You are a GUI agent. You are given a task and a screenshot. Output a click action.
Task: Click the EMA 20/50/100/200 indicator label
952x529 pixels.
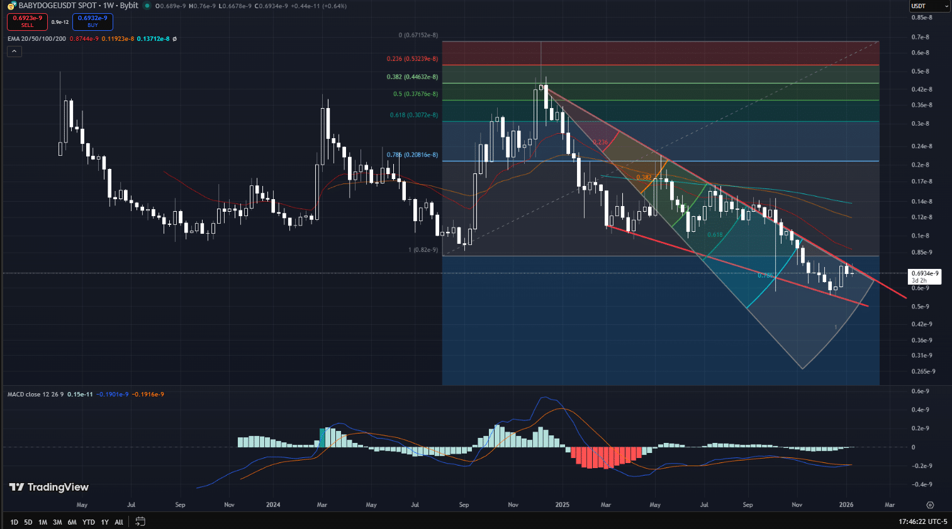[x=35, y=38]
